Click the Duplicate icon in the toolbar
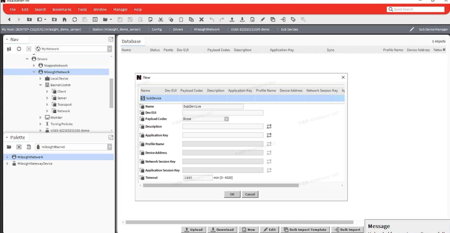The image size is (450, 233). 191,19
